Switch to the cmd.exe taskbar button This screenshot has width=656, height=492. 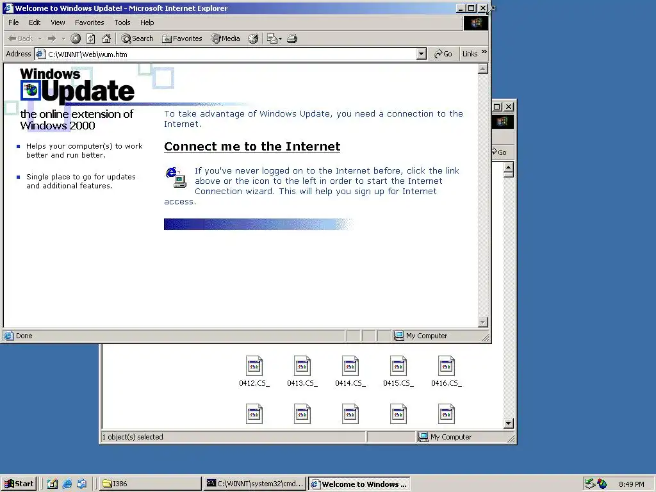click(255, 484)
